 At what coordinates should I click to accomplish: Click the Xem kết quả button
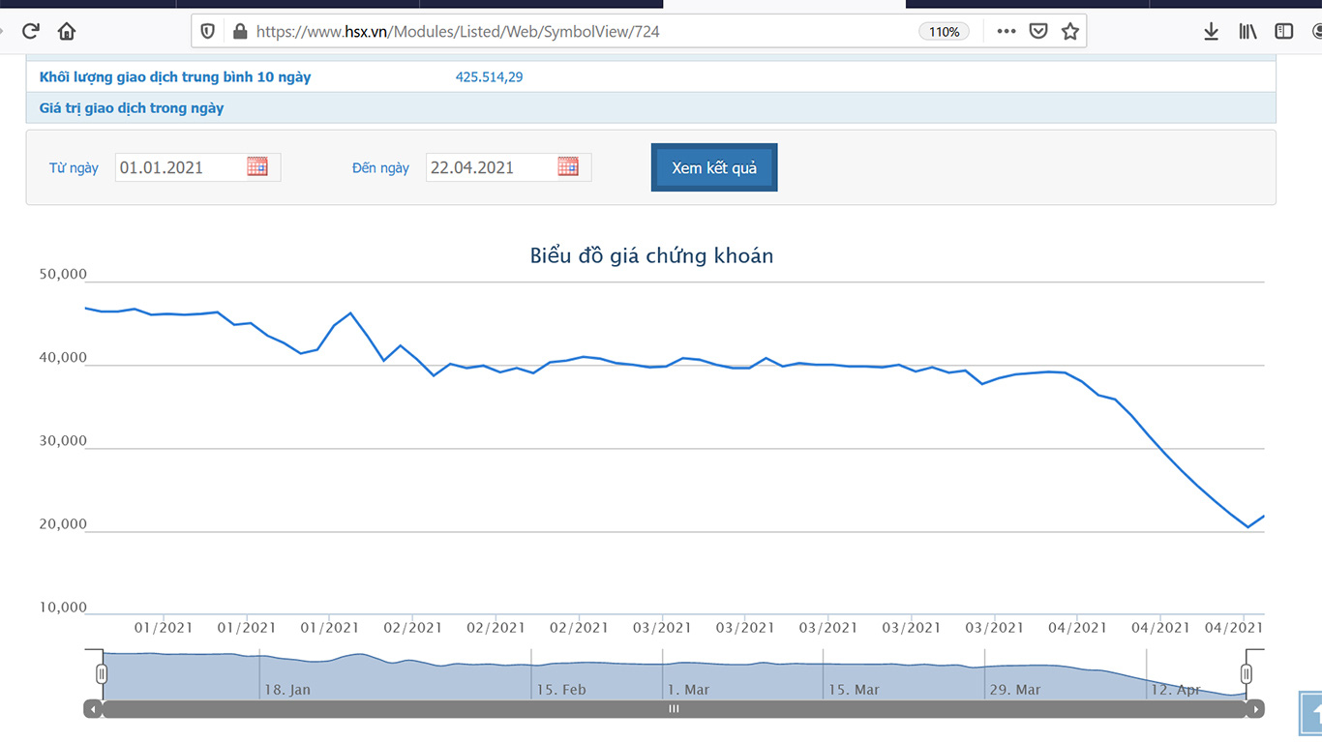(714, 167)
